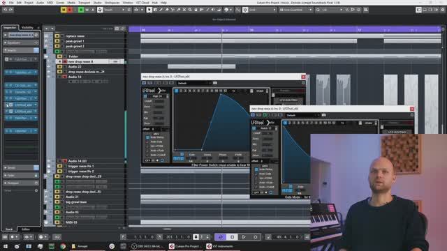Image resolution: width=447 pixels, height=251 pixels.
Task: Collapse the Inserts section in Inspector
Action: click(21, 50)
